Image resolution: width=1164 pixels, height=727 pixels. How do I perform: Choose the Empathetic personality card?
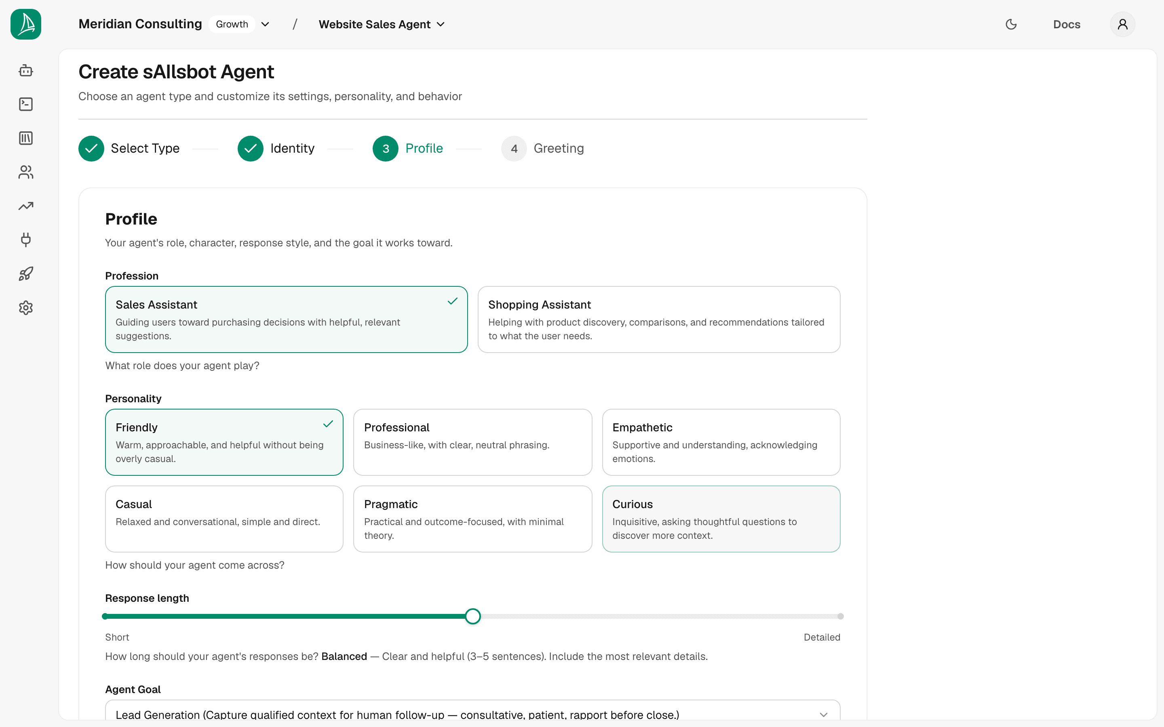[721, 442]
